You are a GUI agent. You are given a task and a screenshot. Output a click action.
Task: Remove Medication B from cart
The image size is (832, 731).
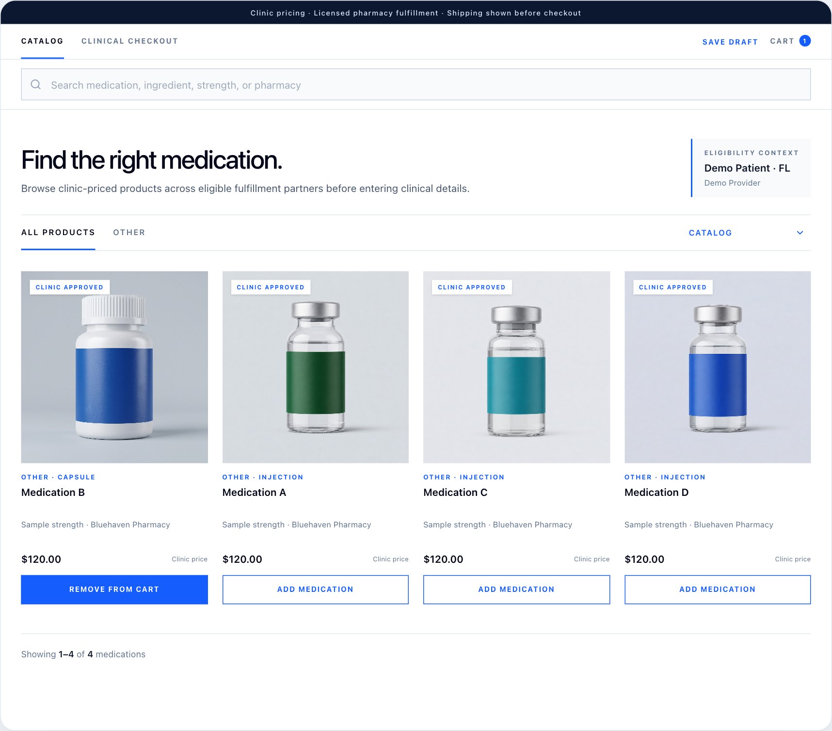[114, 589]
